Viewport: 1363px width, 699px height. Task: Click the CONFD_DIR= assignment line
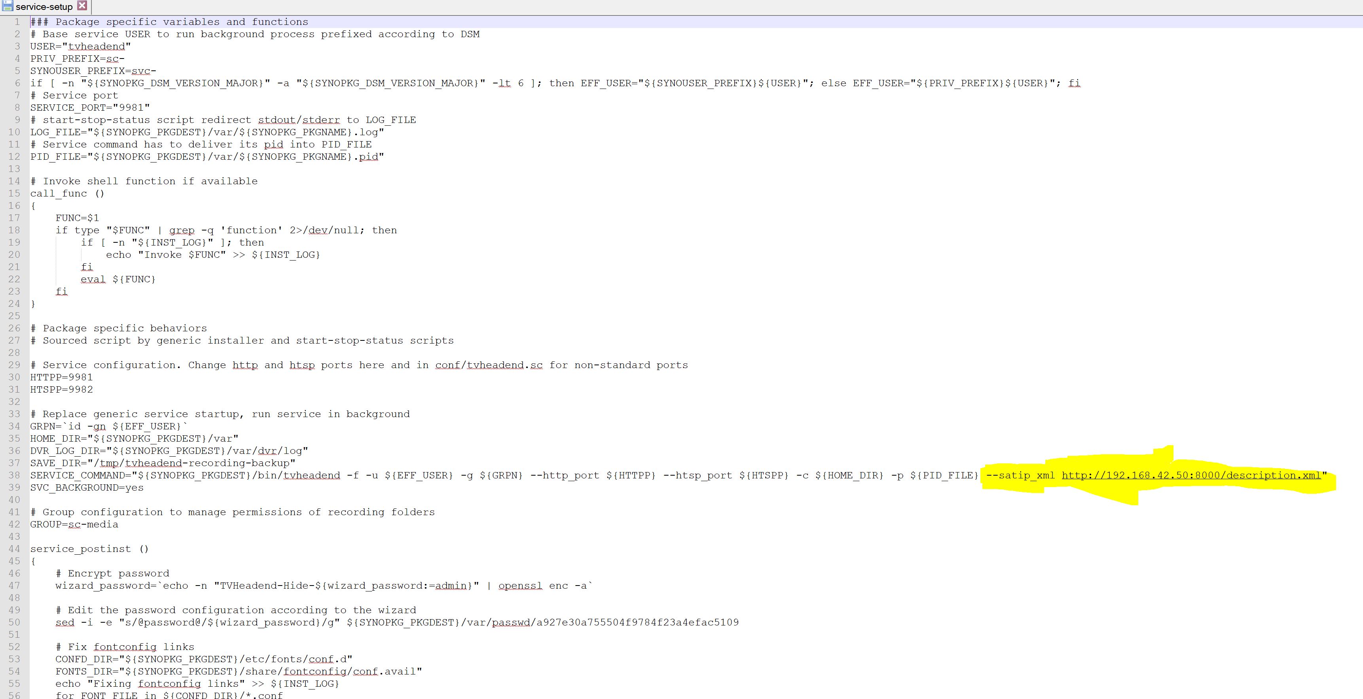click(x=204, y=659)
